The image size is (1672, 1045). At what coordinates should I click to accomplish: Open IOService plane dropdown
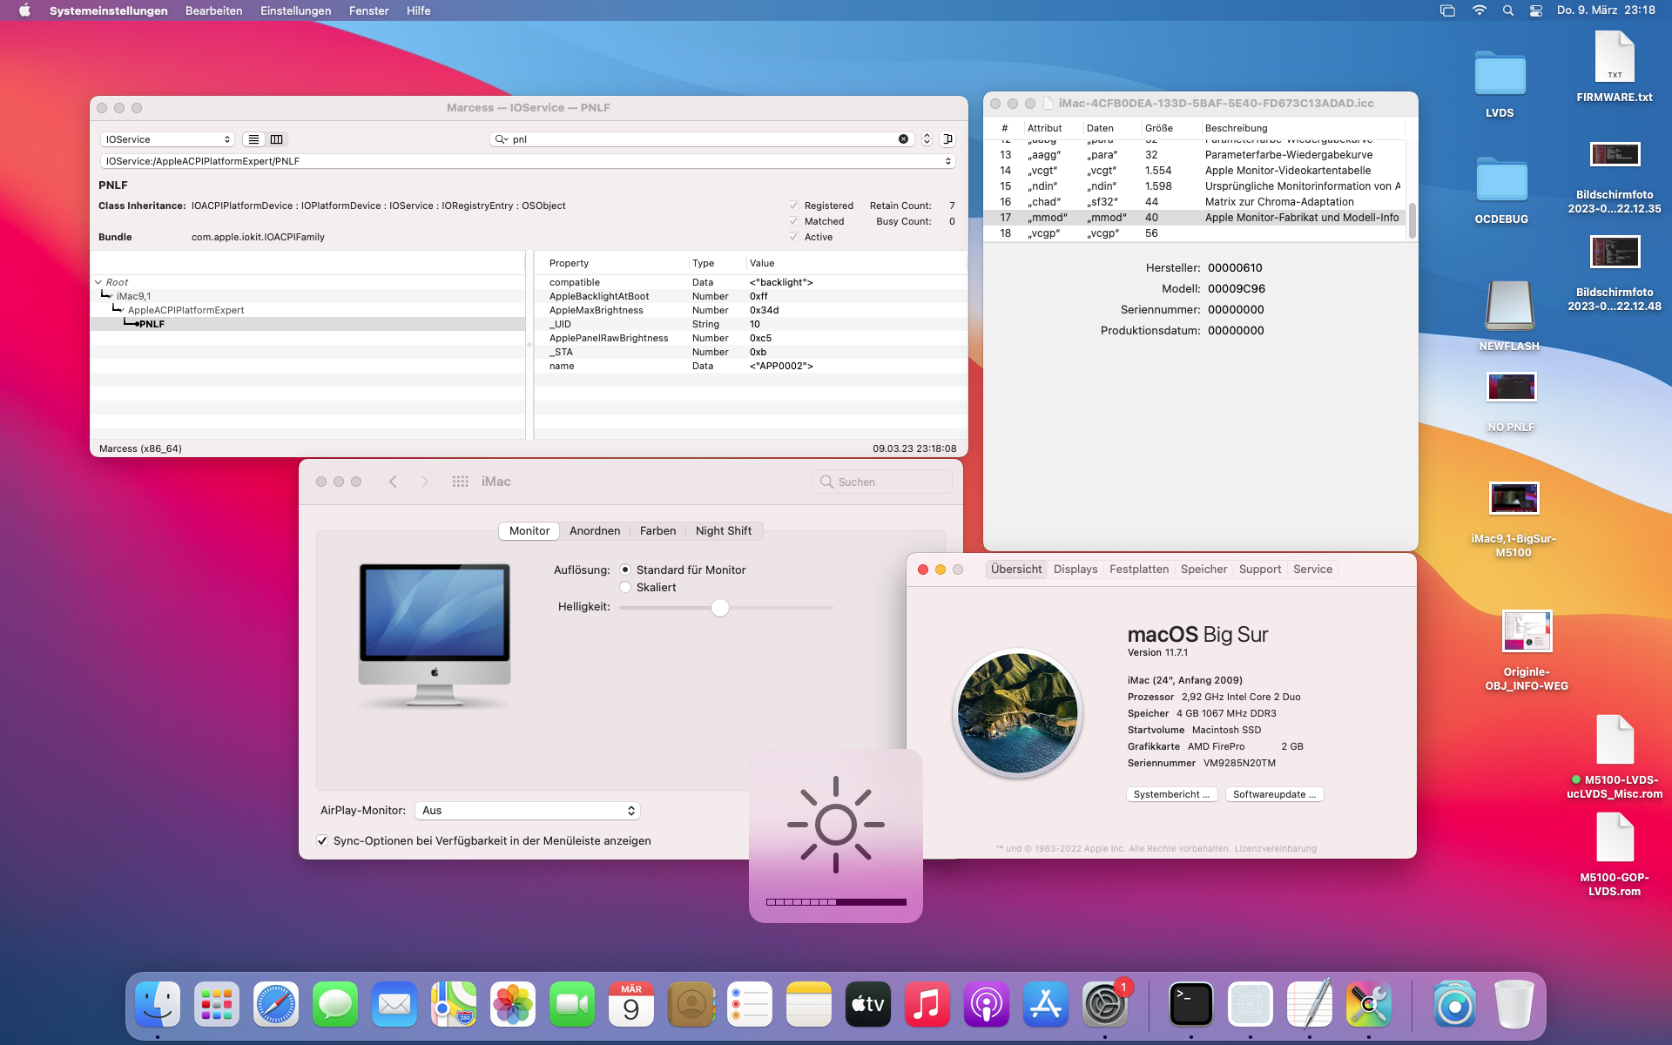point(167,139)
